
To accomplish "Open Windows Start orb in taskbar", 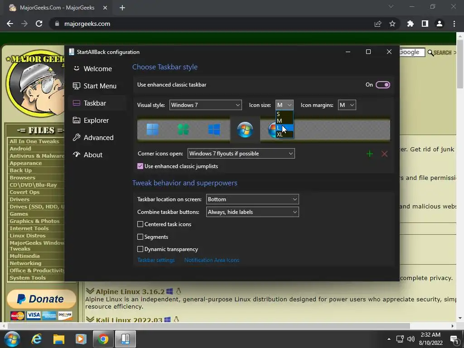I will point(12,339).
